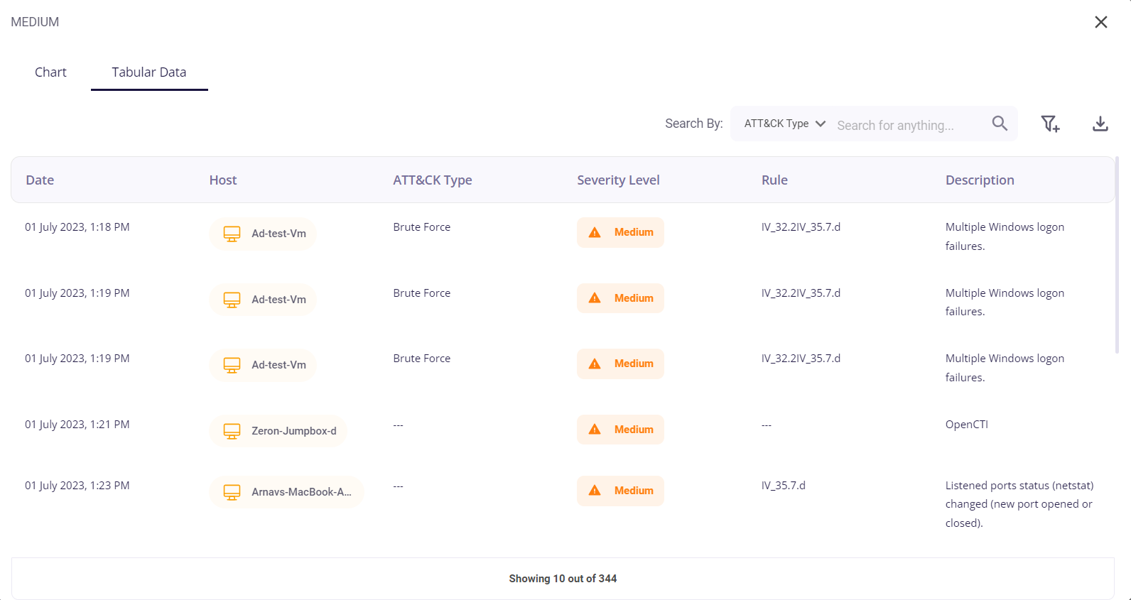
Task: Close the MEDIUM panel
Action: (x=1100, y=22)
